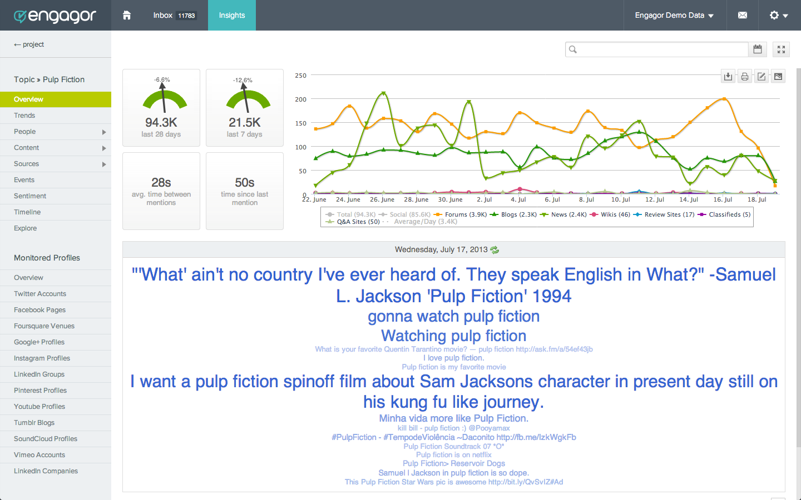The width and height of the screenshot is (801, 500).
Task: Open the settings gear menu
Action: tap(779, 15)
